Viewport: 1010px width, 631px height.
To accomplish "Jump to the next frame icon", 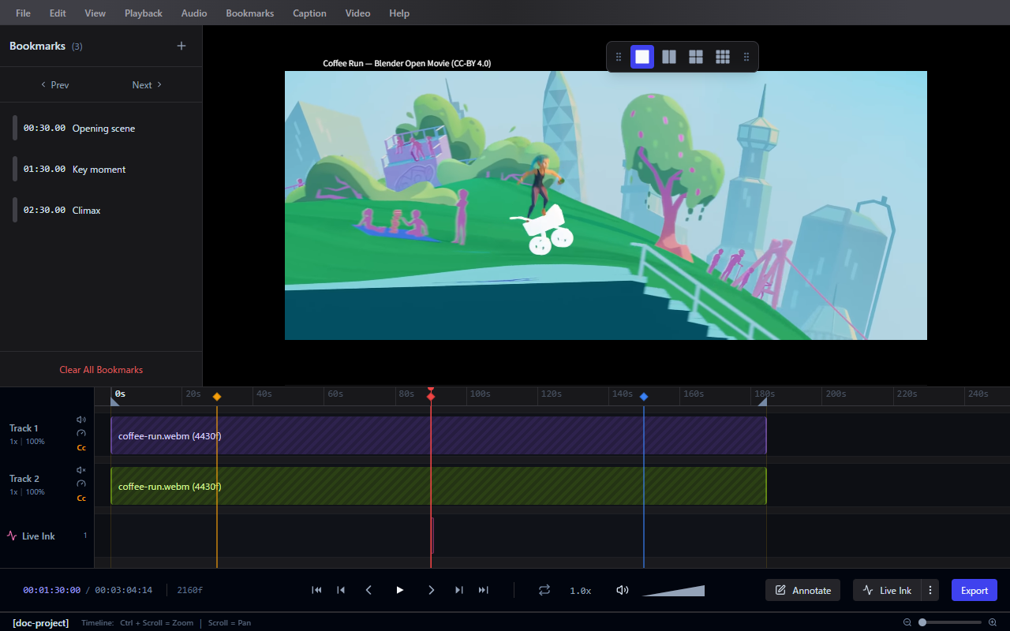I will click(x=459, y=590).
